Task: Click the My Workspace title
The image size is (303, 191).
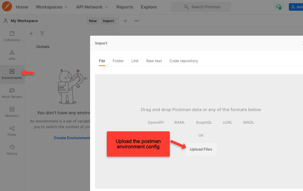Action: [x=24, y=21]
